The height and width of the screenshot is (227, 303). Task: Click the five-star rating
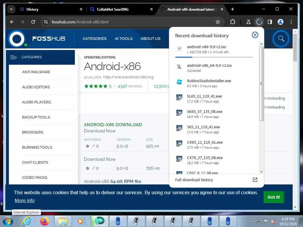tap(96, 86)
